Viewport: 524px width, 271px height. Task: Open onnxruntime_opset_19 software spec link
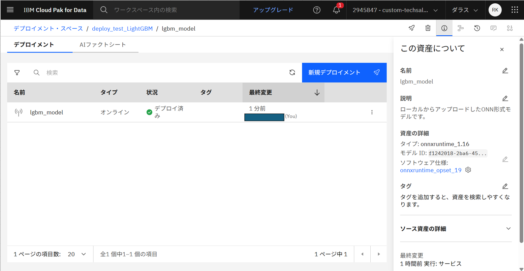(x=431, y=170)
